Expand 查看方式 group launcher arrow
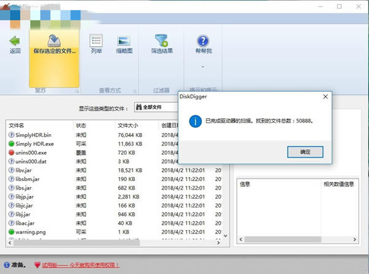This screenshot has width=369, height=274. 135,91
